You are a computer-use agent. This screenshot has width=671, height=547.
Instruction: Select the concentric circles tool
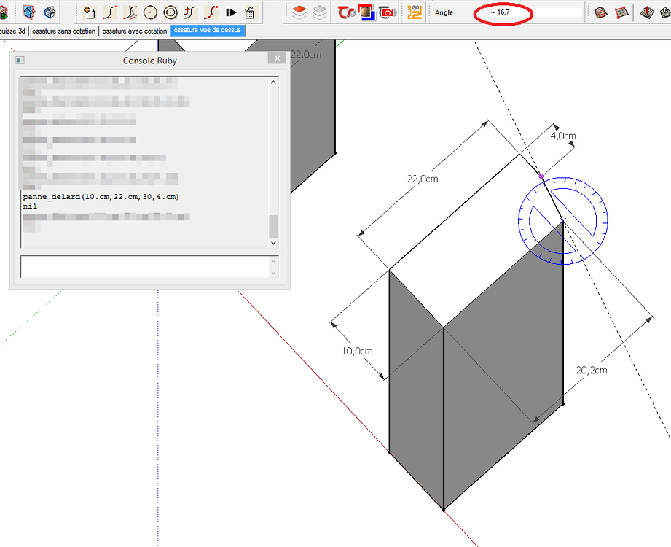pos(170,11)
